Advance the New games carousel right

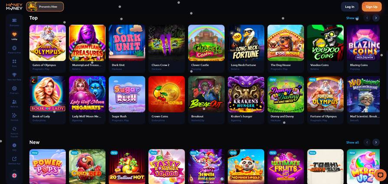(x=376, y=142)
